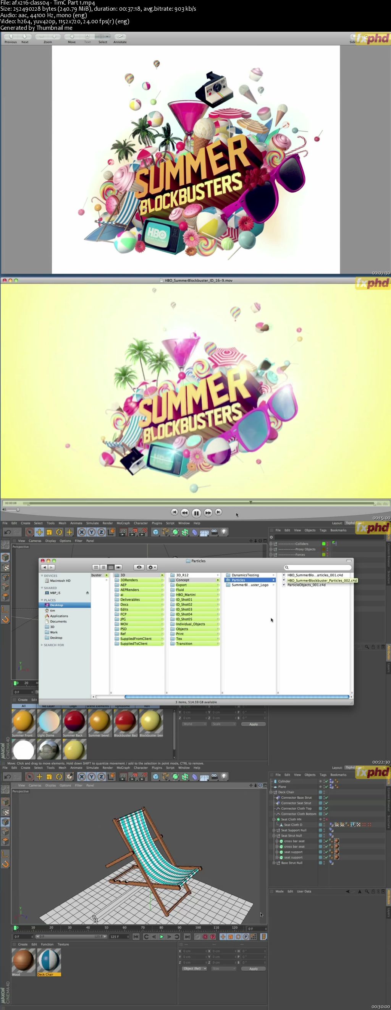Open the Annotate tool in Preview
This screenshot has height=1010, width=391.
[120, 36]
